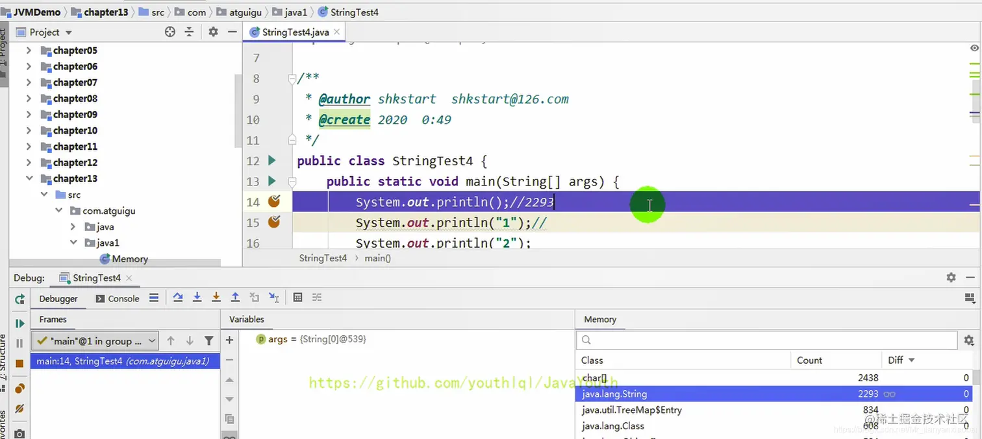Add a new watch with plus

coord(229,340)
